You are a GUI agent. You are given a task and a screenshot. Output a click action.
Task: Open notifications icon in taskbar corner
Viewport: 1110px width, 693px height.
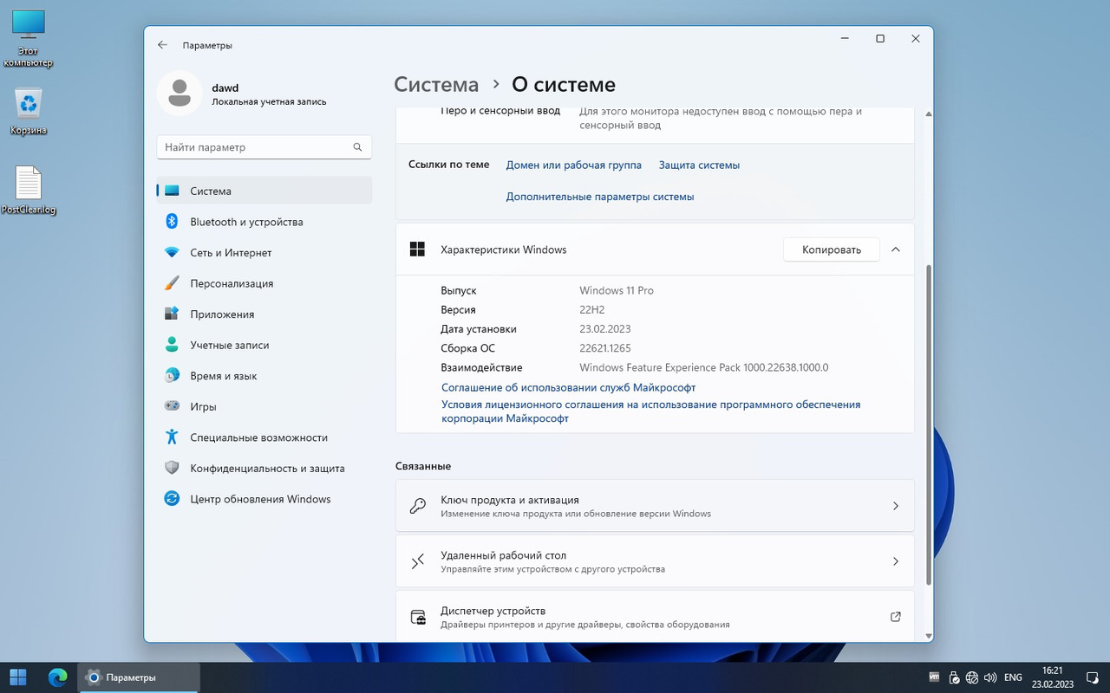point(1091,677)
